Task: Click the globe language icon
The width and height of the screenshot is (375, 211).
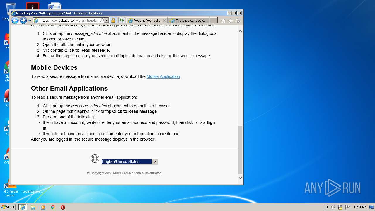Action: 95,159
